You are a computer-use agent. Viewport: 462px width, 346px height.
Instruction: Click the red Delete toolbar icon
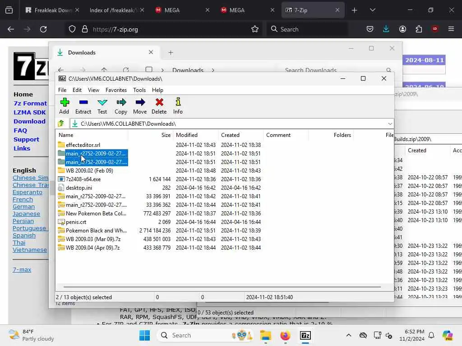click(159, 106)
